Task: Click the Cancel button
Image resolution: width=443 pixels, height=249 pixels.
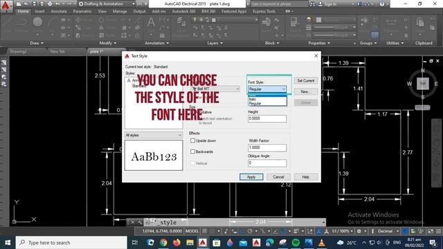Action: pyautogui.click(x=278, y=177)
